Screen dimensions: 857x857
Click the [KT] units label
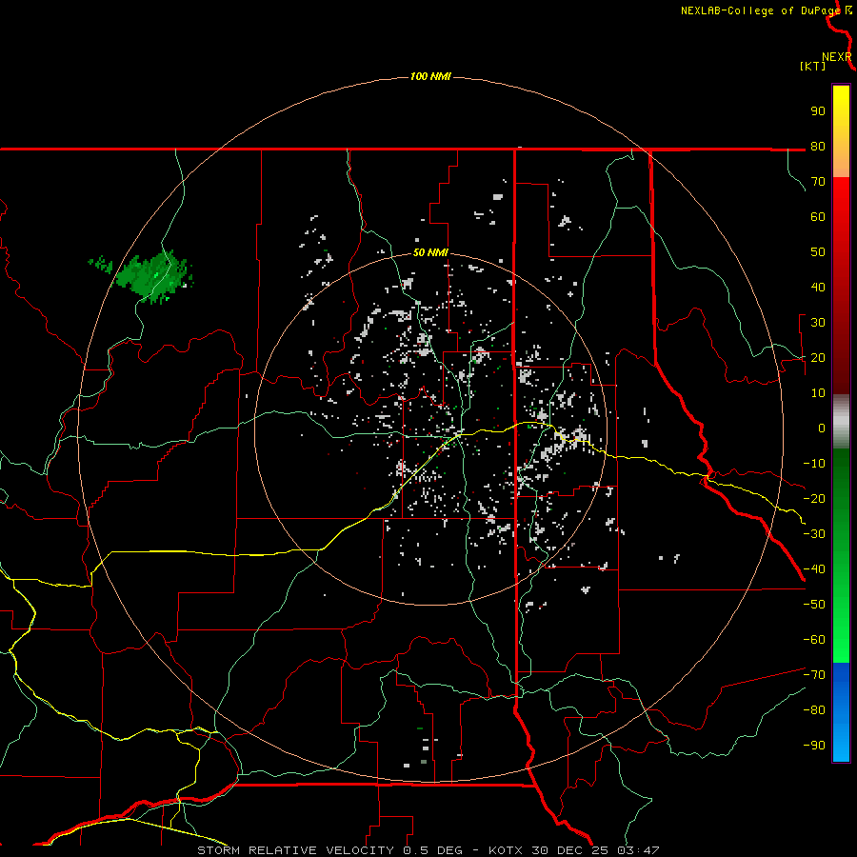click(x=812, y=66)
